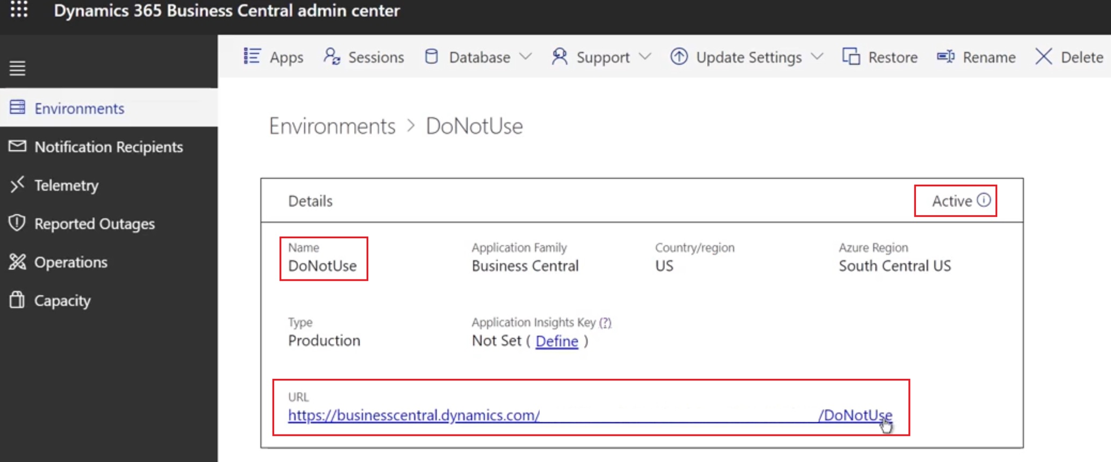Open Apps from the toolbar
1111x462 pixels.
(x=274, y=57)
